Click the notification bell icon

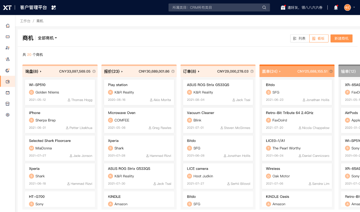click(336, 8)
